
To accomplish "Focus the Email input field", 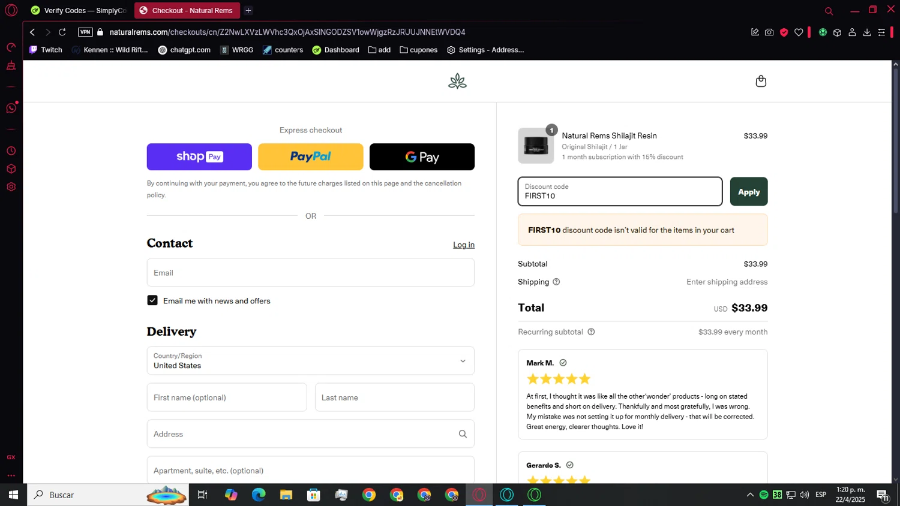I will 311,273.
